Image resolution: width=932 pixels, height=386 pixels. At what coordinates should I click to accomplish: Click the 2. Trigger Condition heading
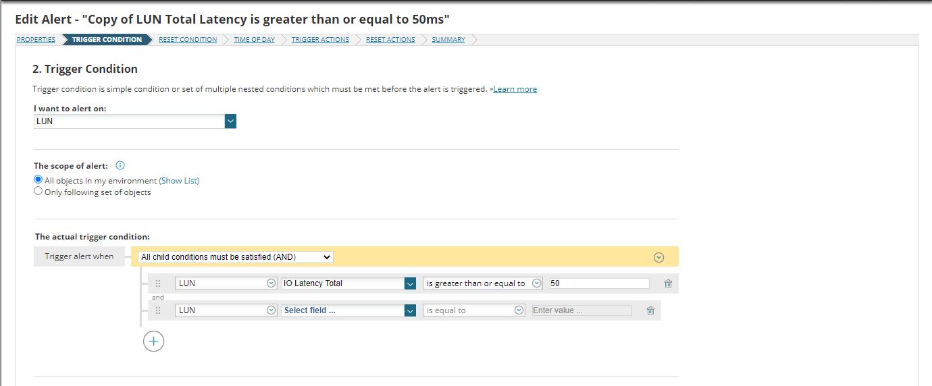[x=85, y=69]
